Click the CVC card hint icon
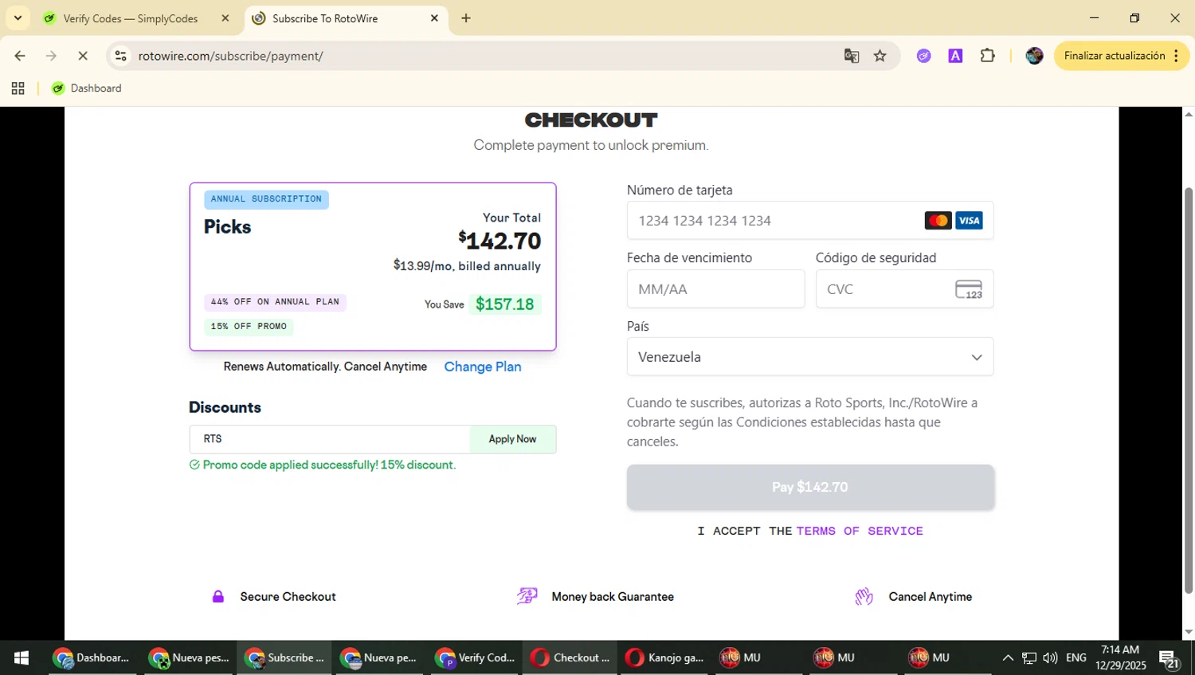Image resolution: width=1195 pixels, height=675 pixels. point(969,289)
